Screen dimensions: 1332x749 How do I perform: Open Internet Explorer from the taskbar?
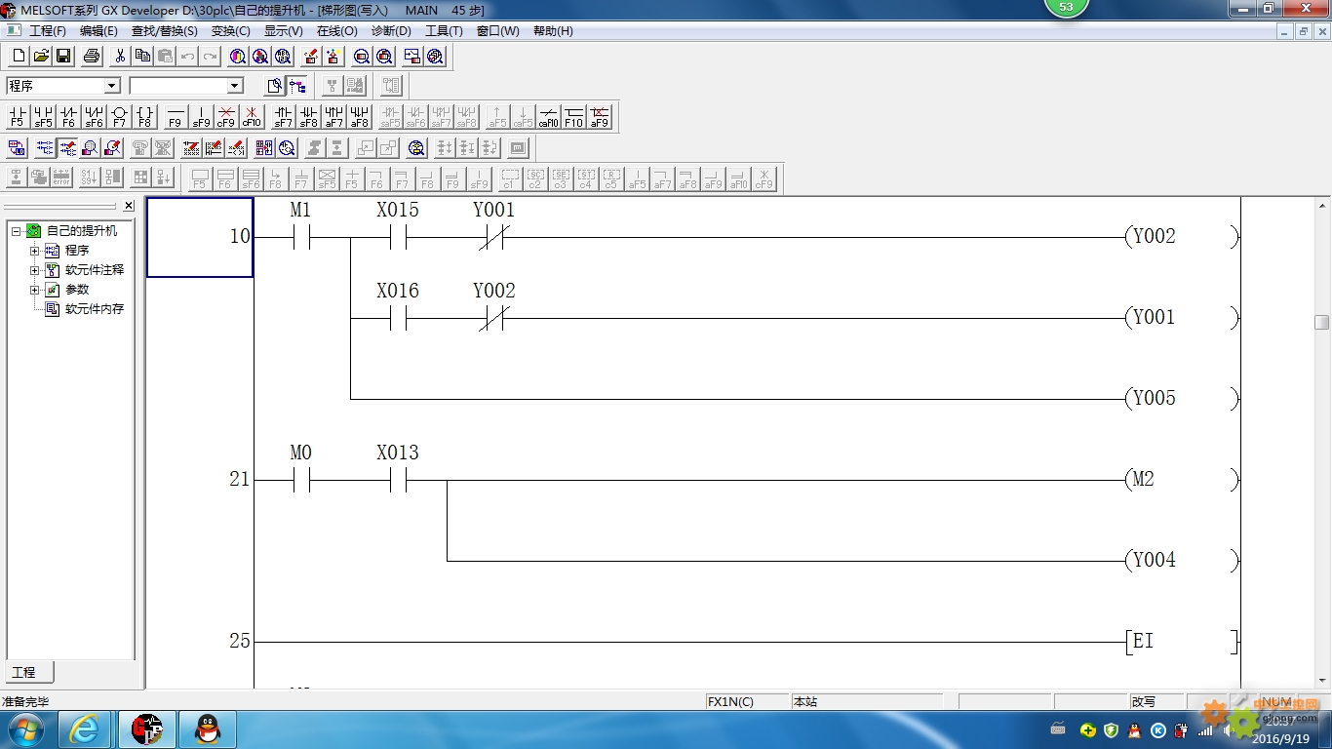[84, 729]
